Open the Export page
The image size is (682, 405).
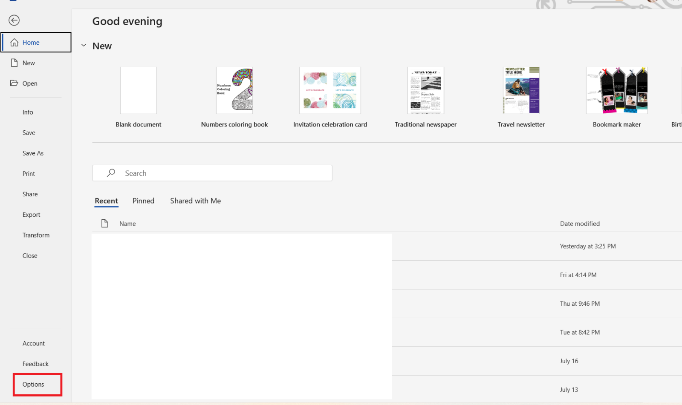32,215
